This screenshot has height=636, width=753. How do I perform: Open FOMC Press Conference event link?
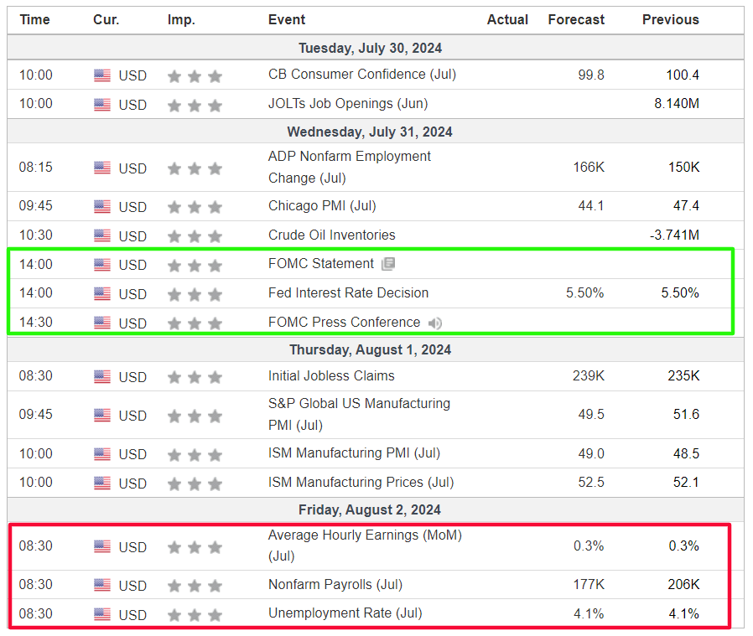pos(345,322)
